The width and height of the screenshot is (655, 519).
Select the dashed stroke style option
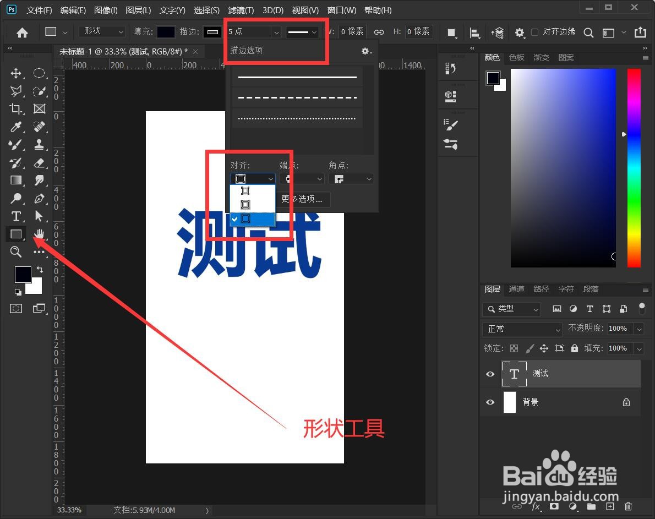click(x=297, y=97)
